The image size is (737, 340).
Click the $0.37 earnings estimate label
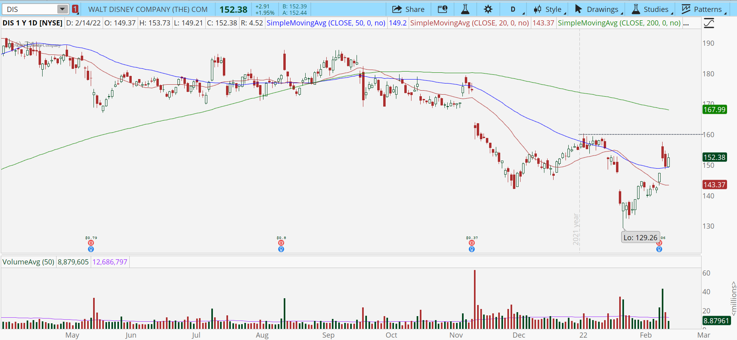coord(472,238)
